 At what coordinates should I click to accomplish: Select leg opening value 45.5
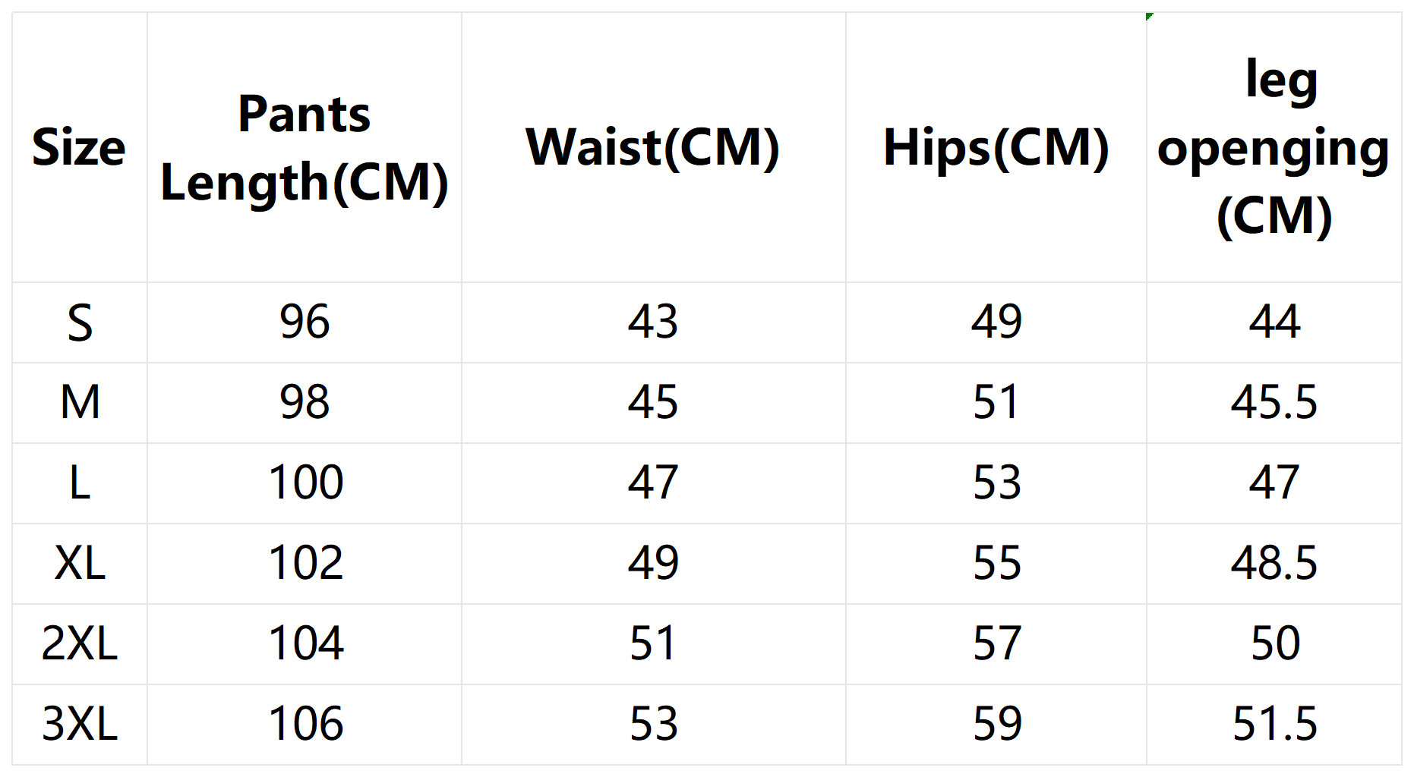(x=1274, y=403)
